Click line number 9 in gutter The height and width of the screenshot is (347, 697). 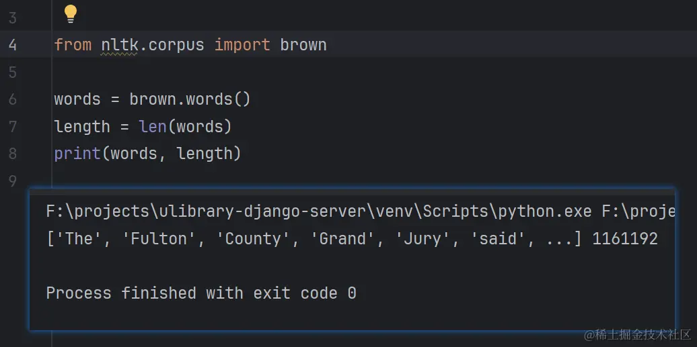[13, 181]
